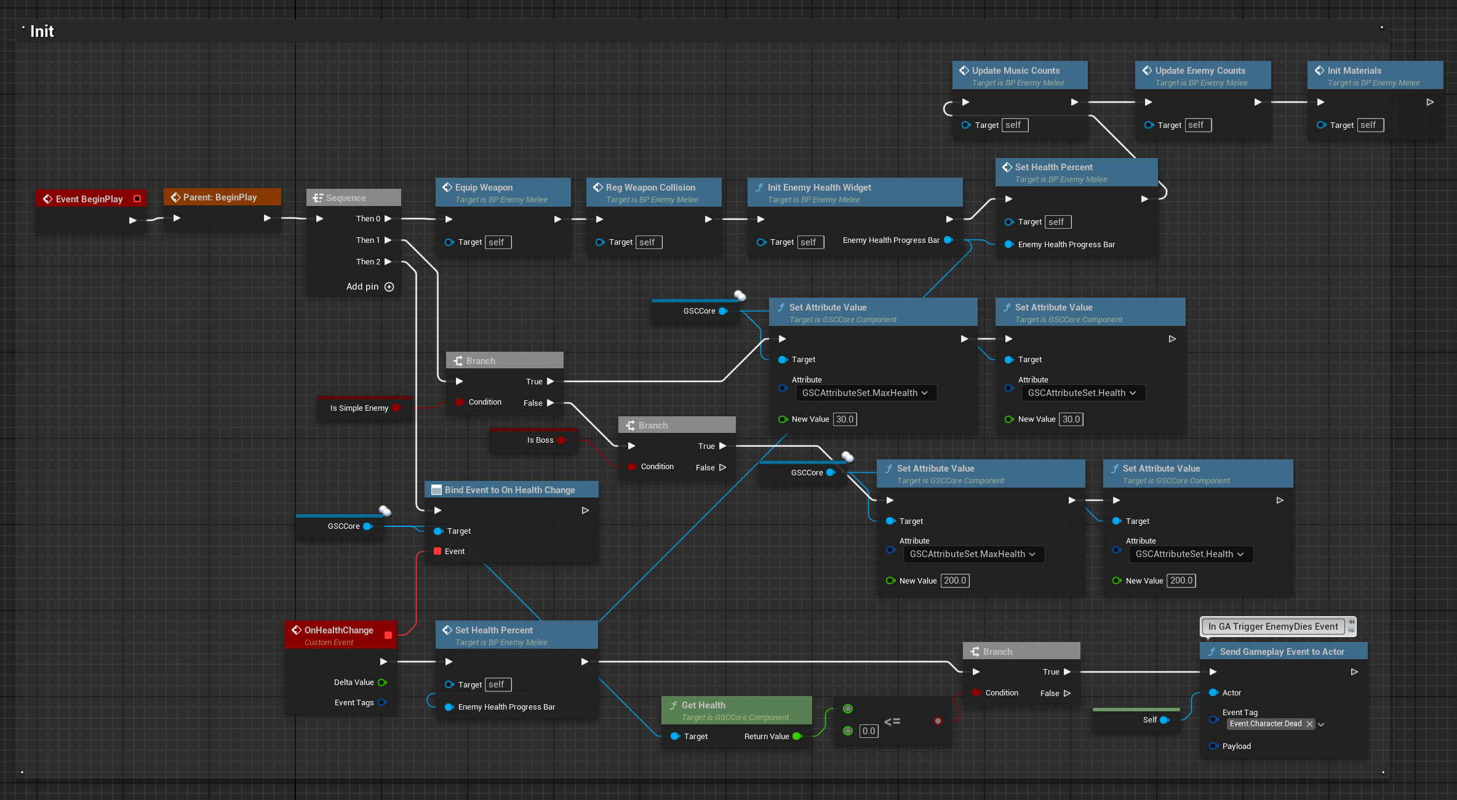Click the Init comment box title
Screen dimensions: 1457x800
(42, 31)
